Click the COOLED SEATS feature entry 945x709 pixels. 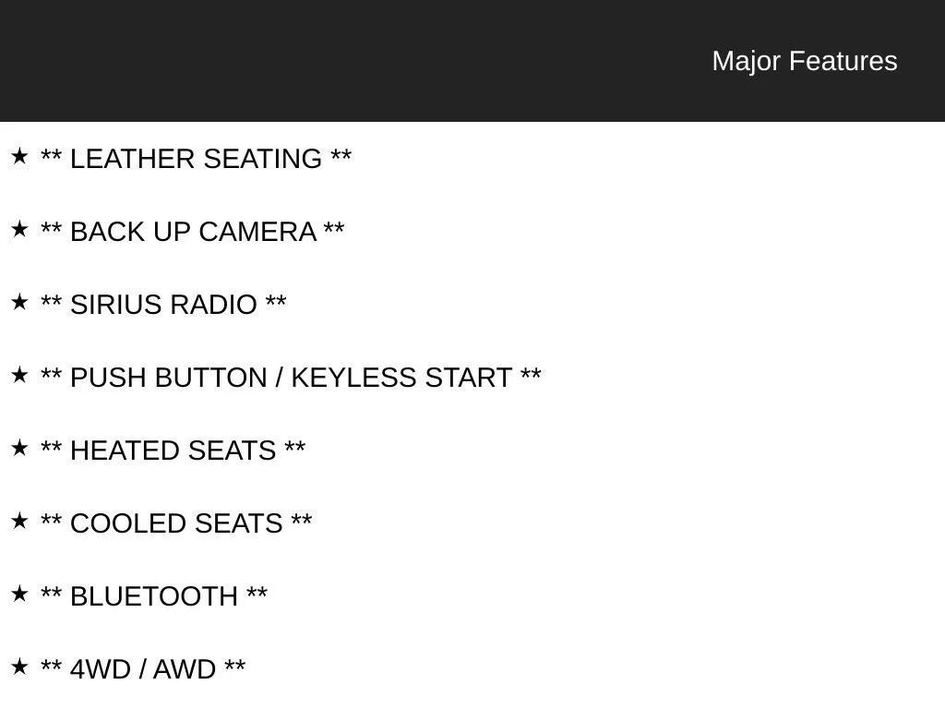pyautogui.click(x=176, y=524)
